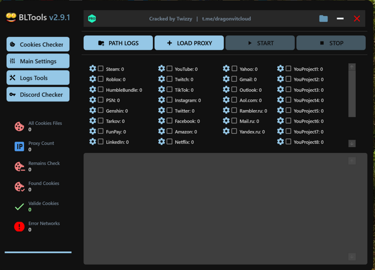Click the Yahoo gear icon
The height and width of the screenshot is (270, 375).
coord(226,69)
